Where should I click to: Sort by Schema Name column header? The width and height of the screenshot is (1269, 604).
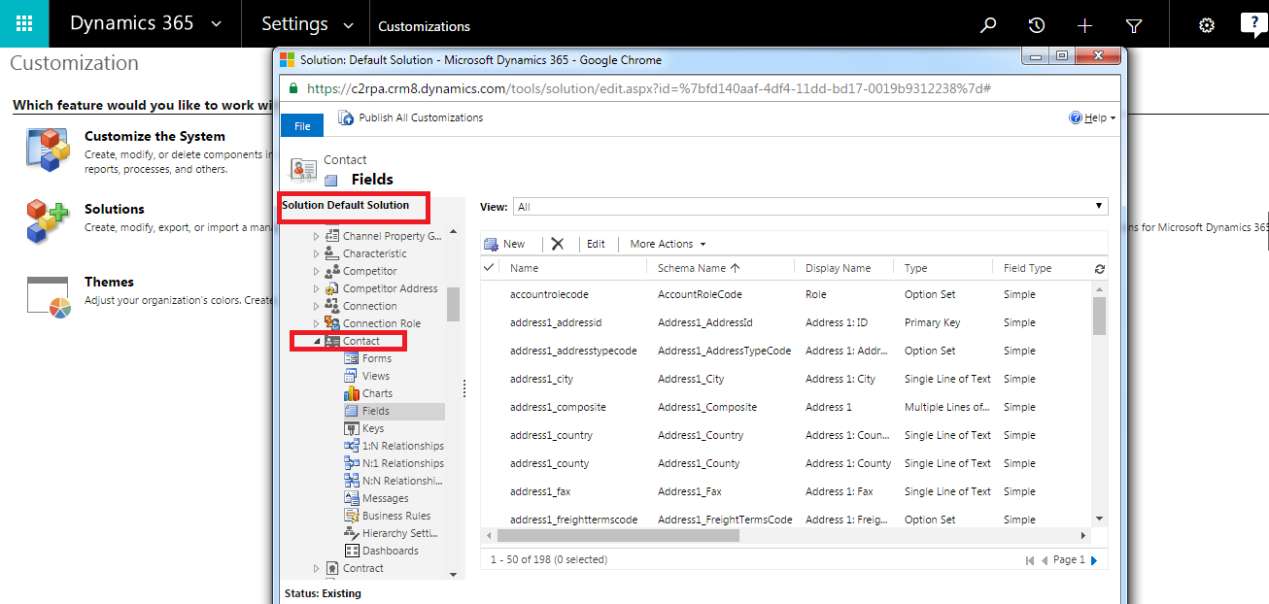click(x=698, y=268)
